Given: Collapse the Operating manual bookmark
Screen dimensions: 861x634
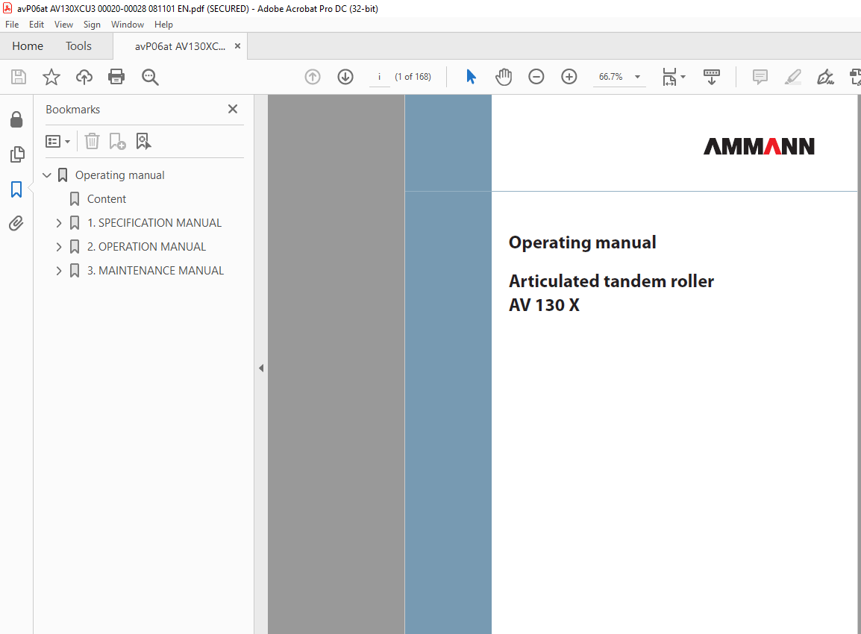Looking at the screenshot, I should 47,175.
